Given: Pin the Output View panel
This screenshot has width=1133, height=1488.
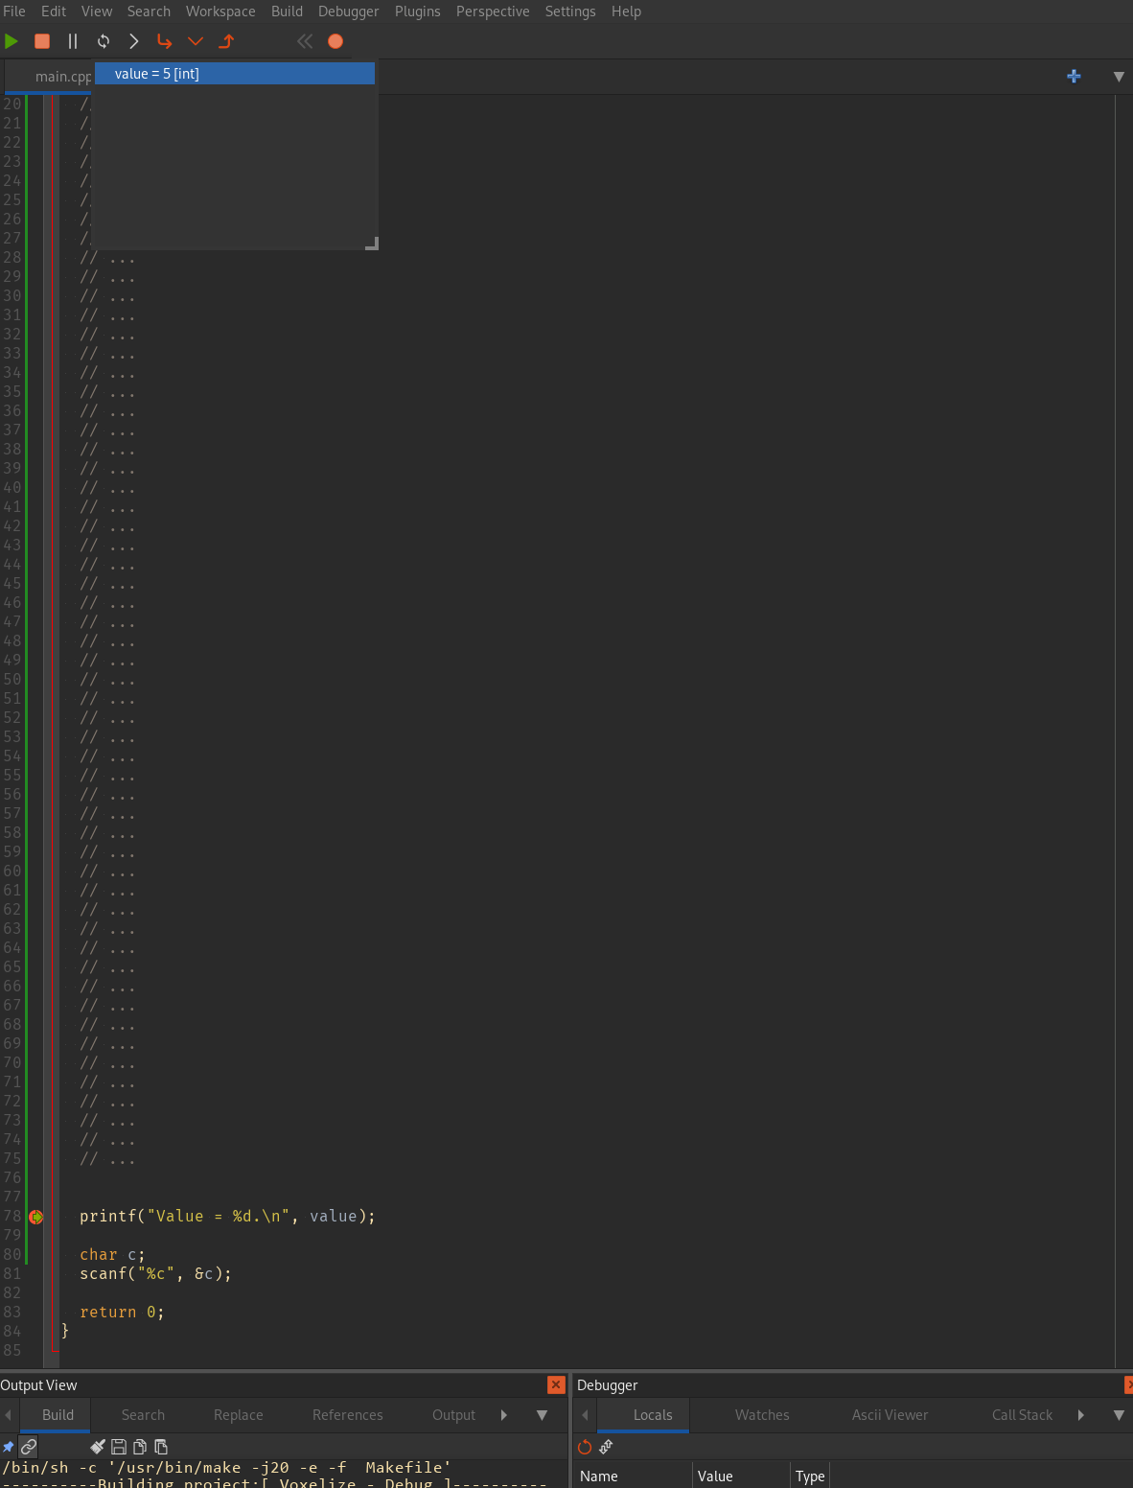Looking at the screenshot, I should 8,1447.
